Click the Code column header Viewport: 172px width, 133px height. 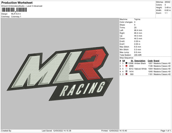point(150,61)
